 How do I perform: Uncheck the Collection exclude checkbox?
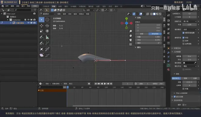click(25, 19)
